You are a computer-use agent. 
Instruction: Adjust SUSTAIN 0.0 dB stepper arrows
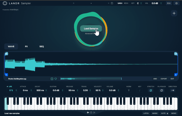click(62, 90)
